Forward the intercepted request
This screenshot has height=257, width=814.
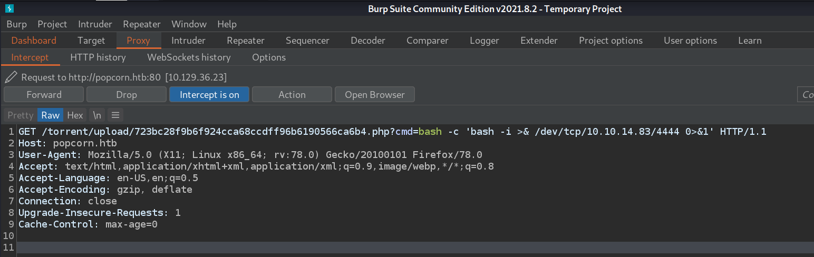44,95
